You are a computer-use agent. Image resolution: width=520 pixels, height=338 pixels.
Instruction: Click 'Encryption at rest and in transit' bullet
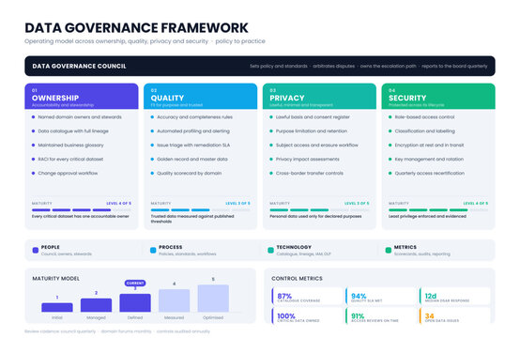(430, 145)
